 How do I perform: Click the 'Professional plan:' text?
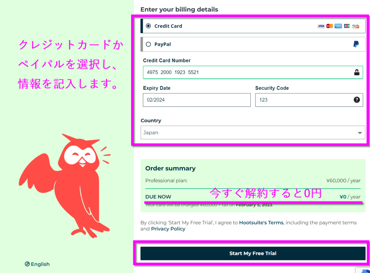166,181
